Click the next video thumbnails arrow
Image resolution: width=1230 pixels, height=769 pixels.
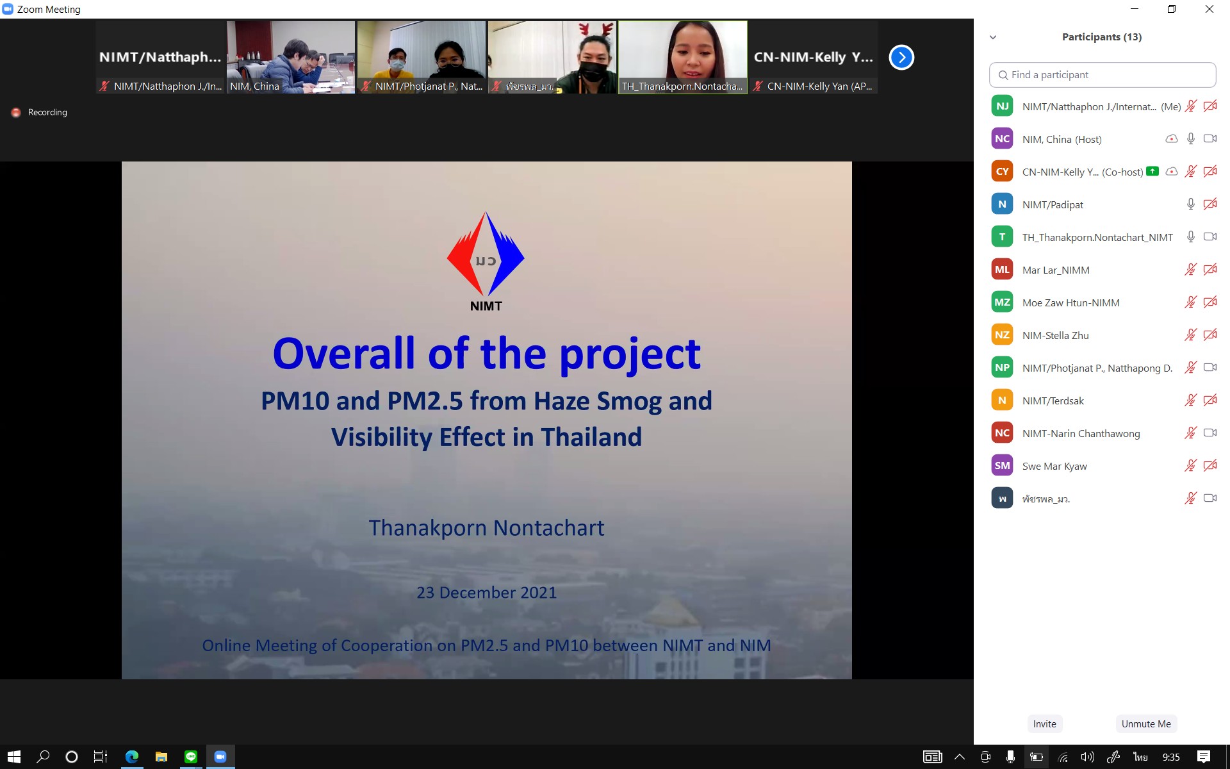tap(901, 57)
